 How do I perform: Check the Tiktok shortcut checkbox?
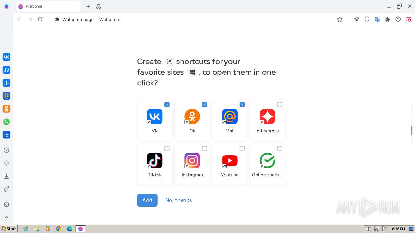[x=167, y=149]
